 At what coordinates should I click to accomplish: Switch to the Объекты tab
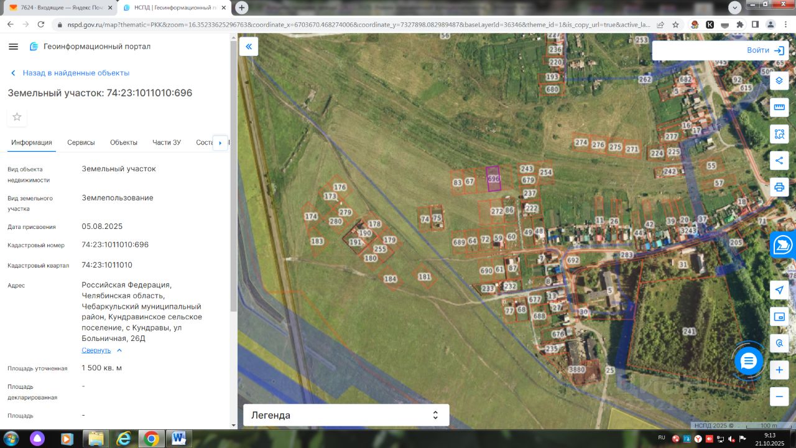click(124, 142)
